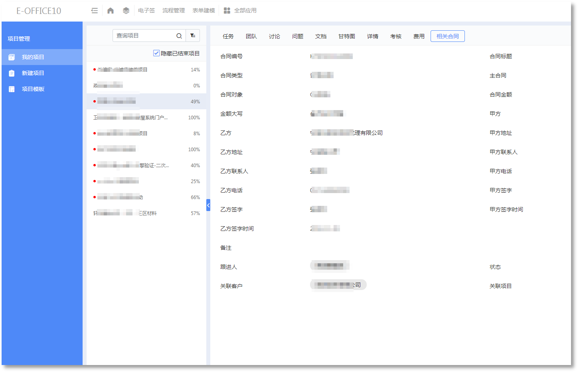Select project row at 57%
579x373 pixels.
[x=146, y=213]
